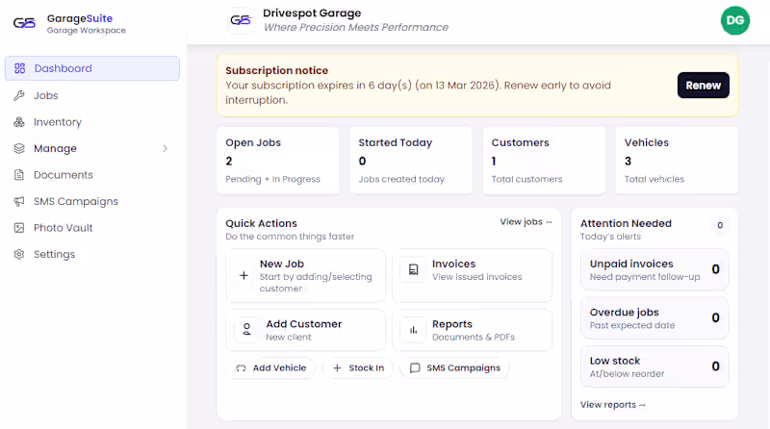Go to Jobs in sidebar

pyautogui.click(x=92, y=95)
